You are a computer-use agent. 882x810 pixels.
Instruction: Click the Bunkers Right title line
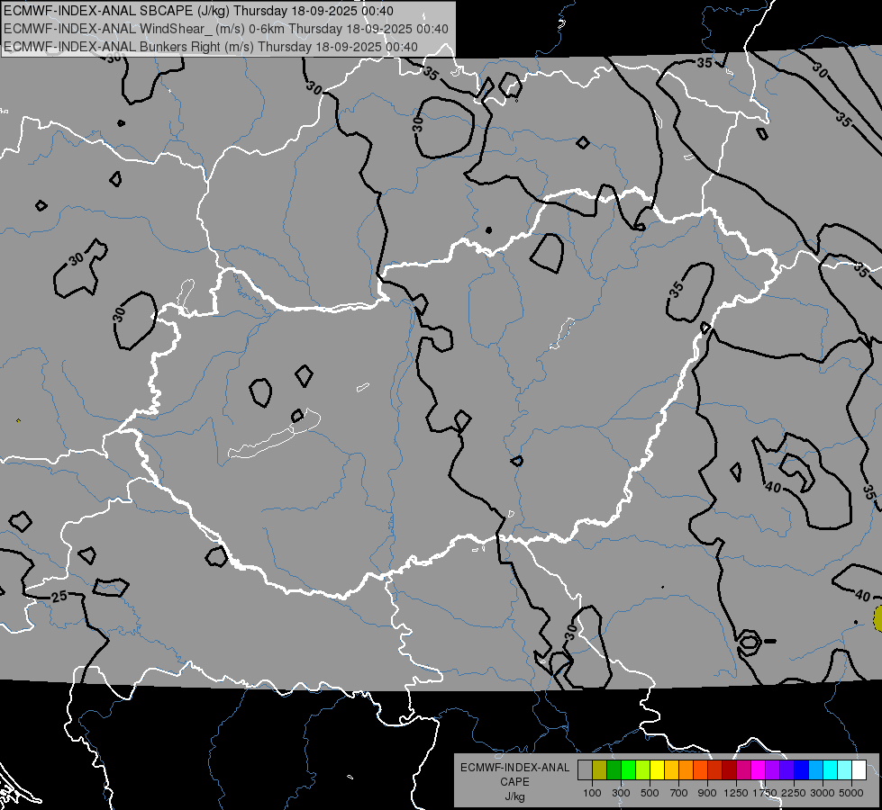(x=211, y=47)
